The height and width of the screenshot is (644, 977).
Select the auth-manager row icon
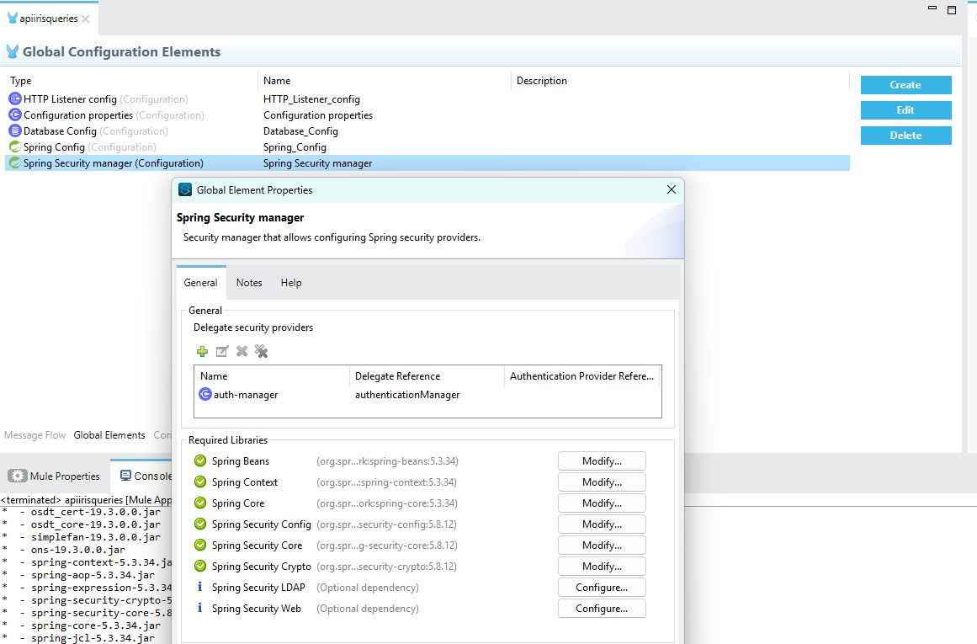pyautogui.click(x=205, y=395)
